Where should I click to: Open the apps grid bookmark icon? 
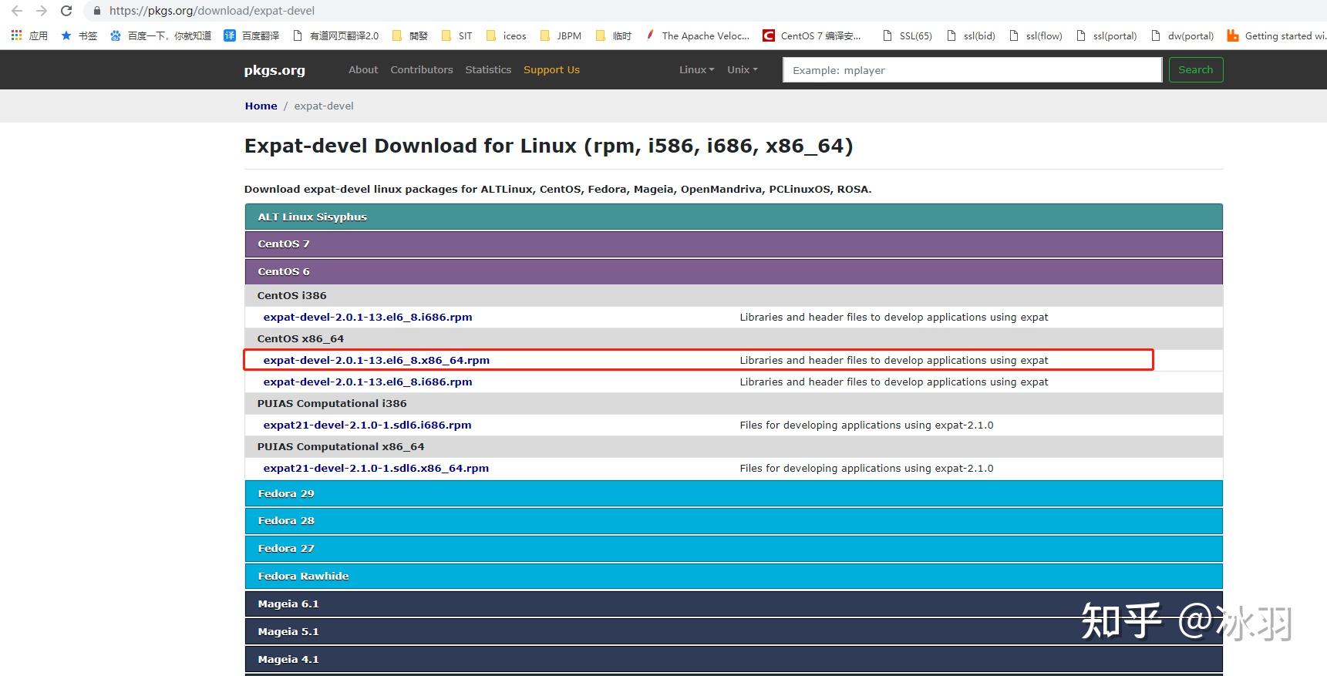16,35
